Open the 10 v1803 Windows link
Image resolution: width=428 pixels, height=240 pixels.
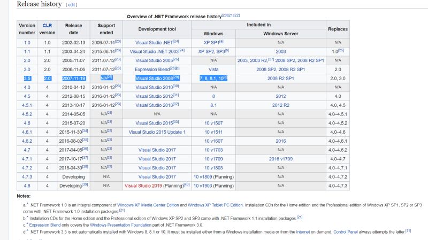(213, 168)
